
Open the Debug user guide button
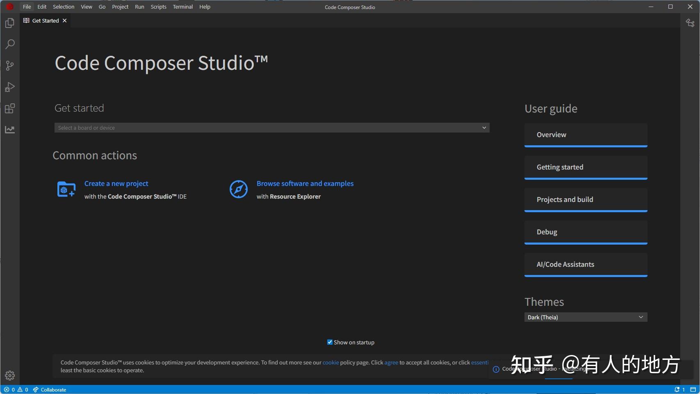coord(586,232)
